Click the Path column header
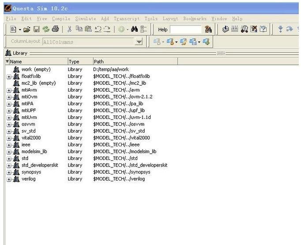The height and width of the screenshot is (245, 301). [x=135, y=62]
